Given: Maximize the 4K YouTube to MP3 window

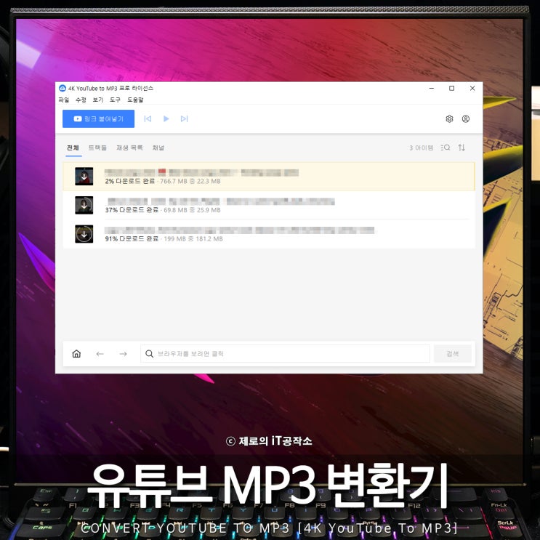Looking at the screenshot, I should click(x=452, y=88).
